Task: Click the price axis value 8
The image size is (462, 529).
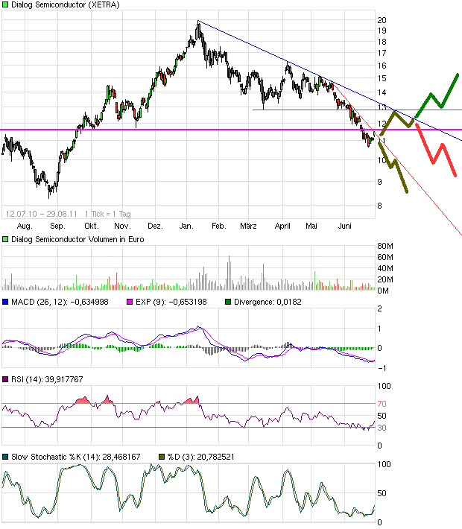Action: point(379,206)
